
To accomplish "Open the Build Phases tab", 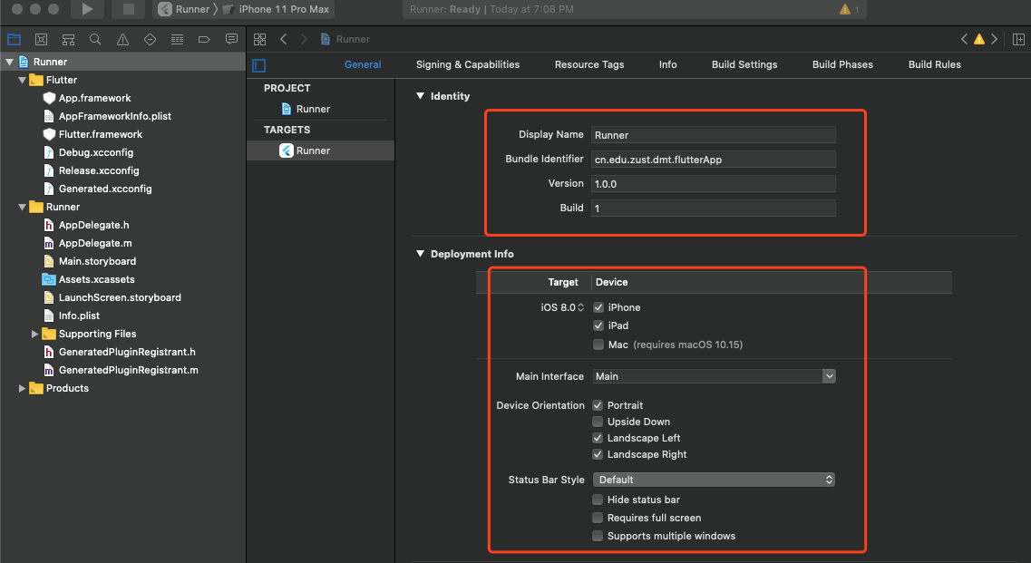I will click(x=842, y=64).
